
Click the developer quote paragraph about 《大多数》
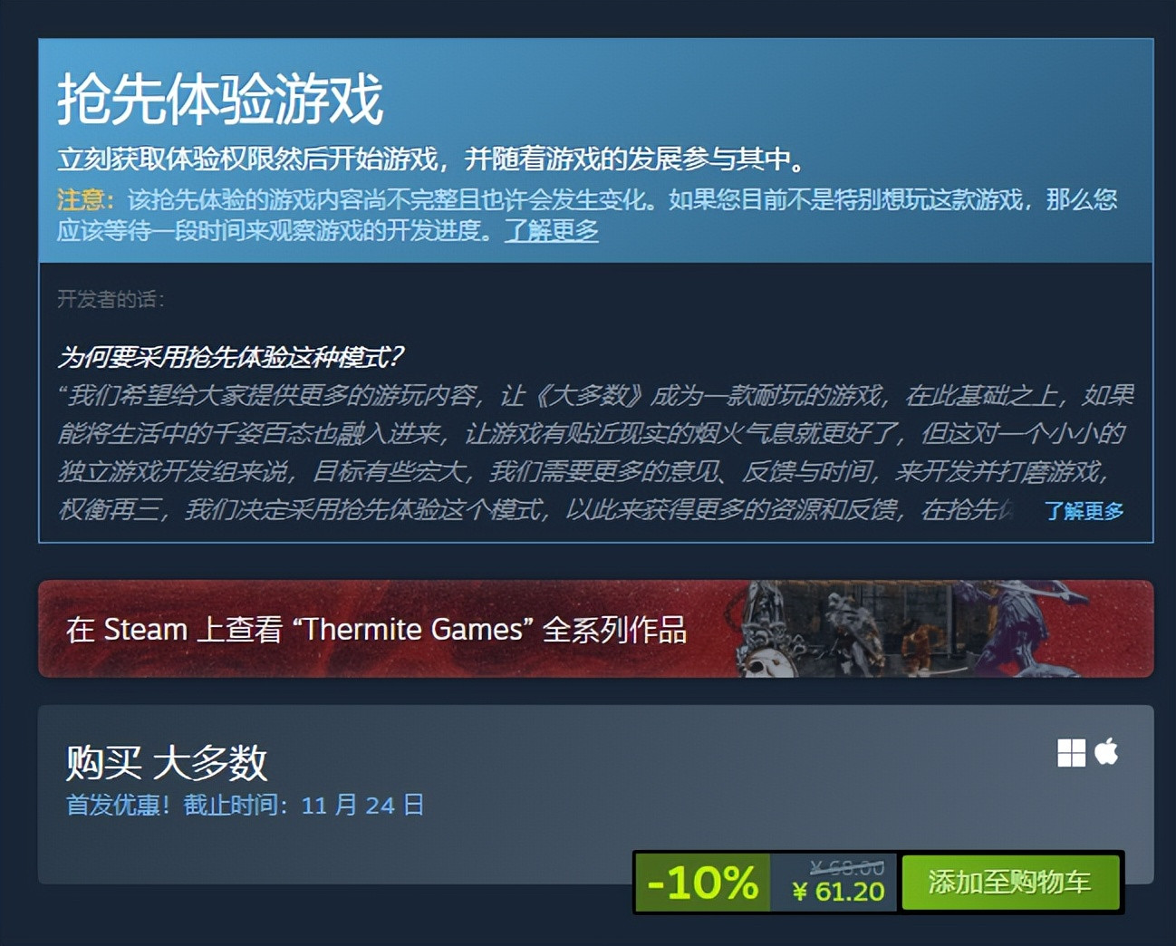pos(595,452)
